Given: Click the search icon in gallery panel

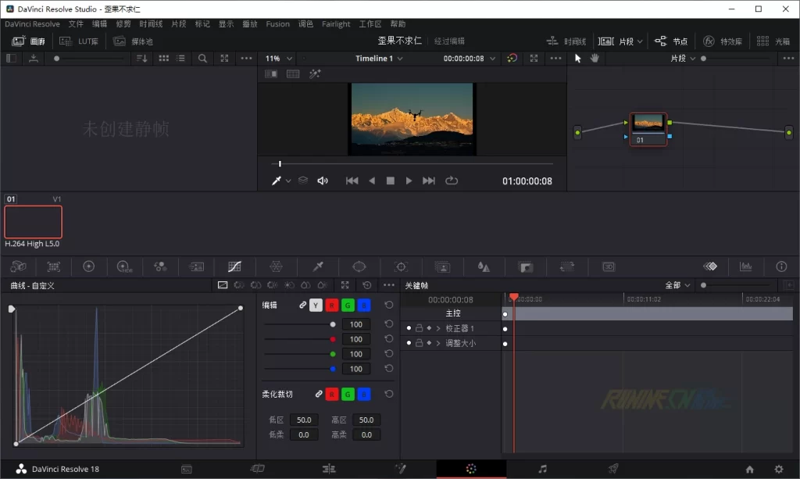Looking at the screenshot, I should coord(202,59).
